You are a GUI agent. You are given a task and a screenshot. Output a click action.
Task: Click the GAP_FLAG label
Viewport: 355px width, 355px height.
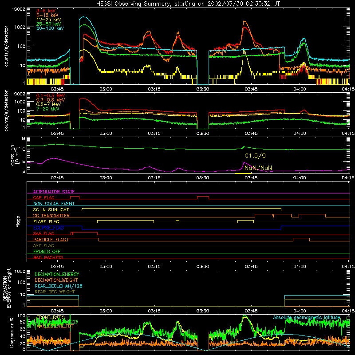(x=43, y=197)
